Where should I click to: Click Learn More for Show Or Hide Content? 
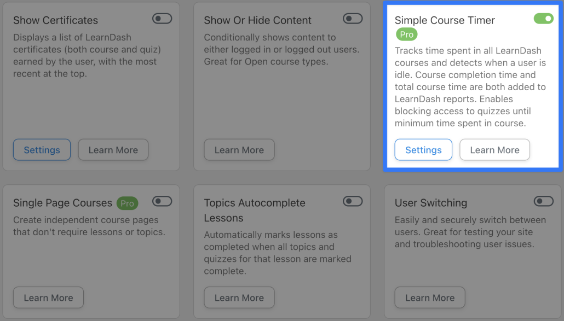pyautogui.click(x=239, y=149)
